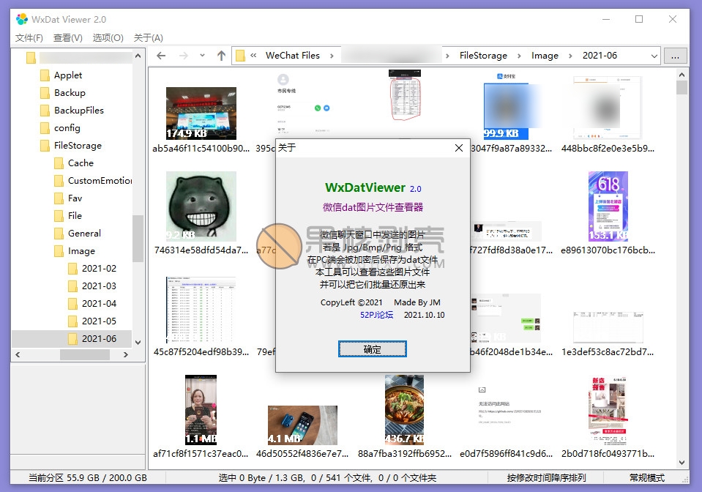Expand the chevron after Image breadcrumb
The height and width of the screenshot is (492, 702).
(570, 56)
